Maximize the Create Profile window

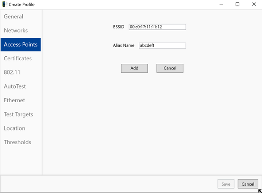click(x=238, y=4)
